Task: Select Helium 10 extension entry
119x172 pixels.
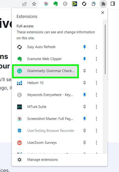Action: [45, 83]
